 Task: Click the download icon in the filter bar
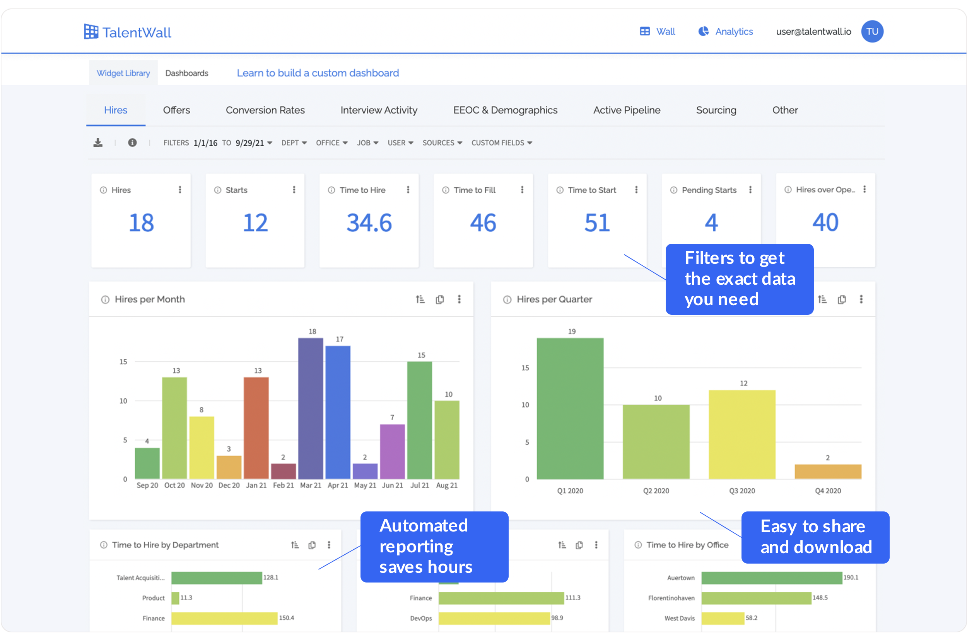tap(97, 143)
